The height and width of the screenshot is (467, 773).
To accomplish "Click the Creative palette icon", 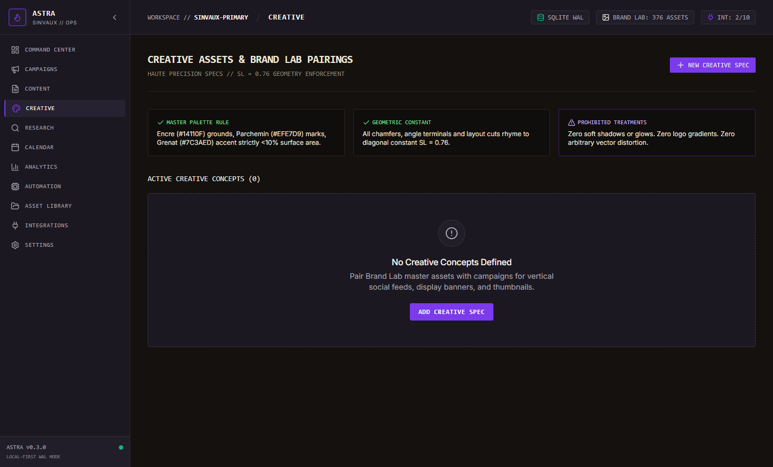I will [x=16, y=108].
